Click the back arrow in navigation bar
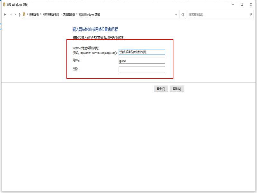257x193 pixels. coord(5,14)
